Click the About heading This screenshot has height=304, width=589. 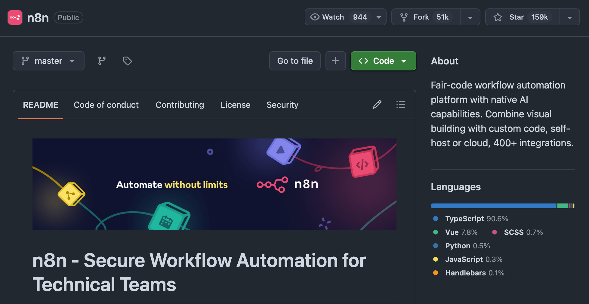(445, 61)
